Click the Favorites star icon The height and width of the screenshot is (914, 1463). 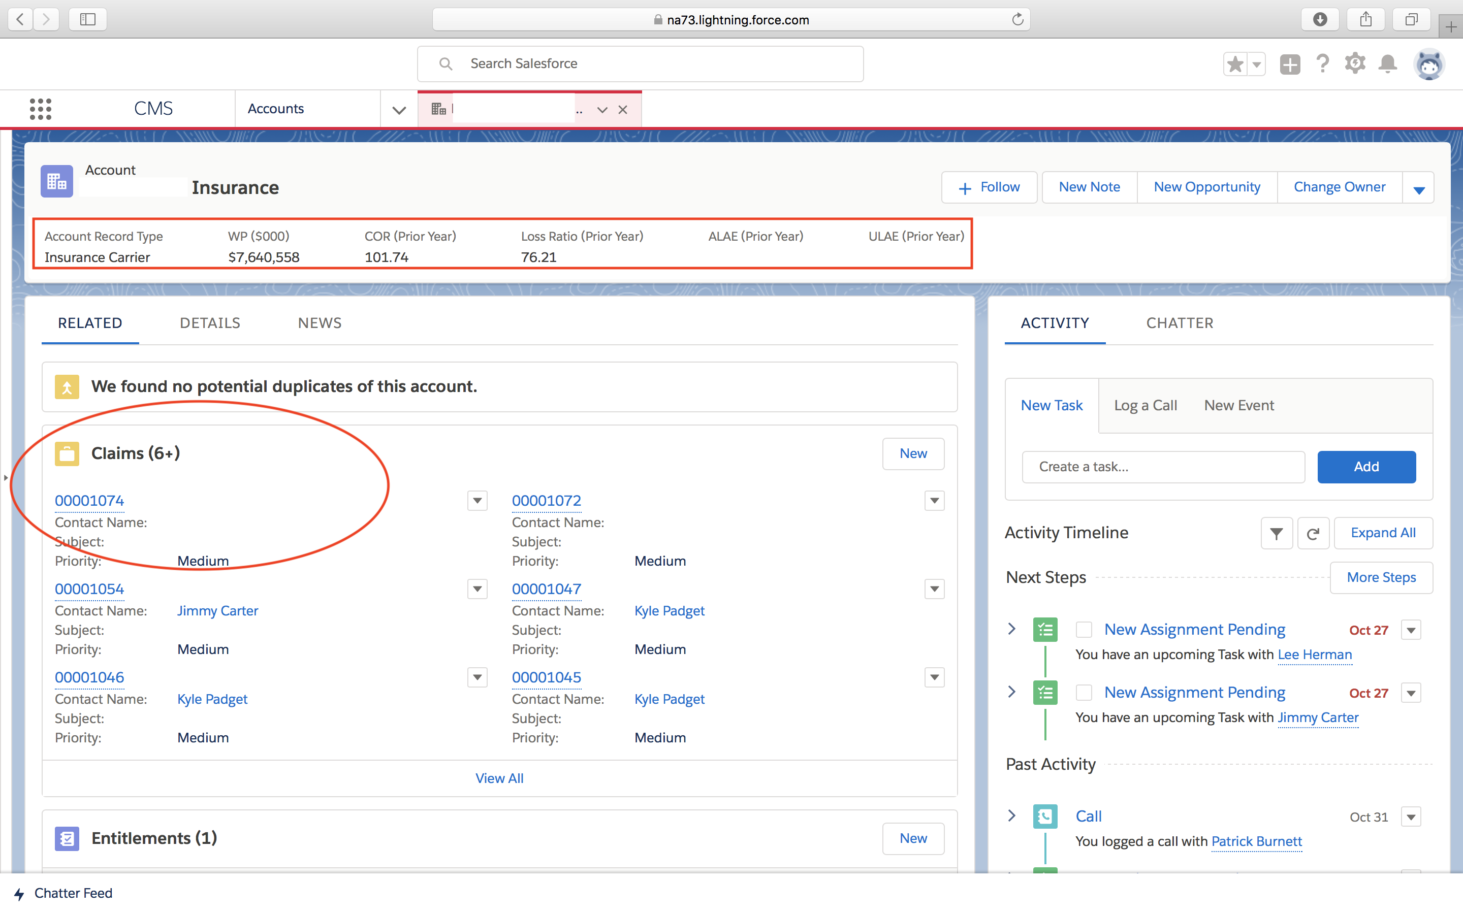tap(1235, 64)
